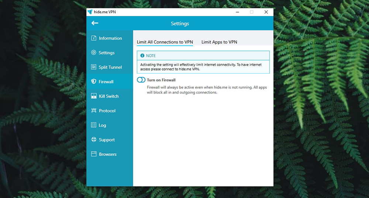Click the 'hide.me VPN' window title text
The width and height of the screenshot is (369, 198).
(105, 12)
